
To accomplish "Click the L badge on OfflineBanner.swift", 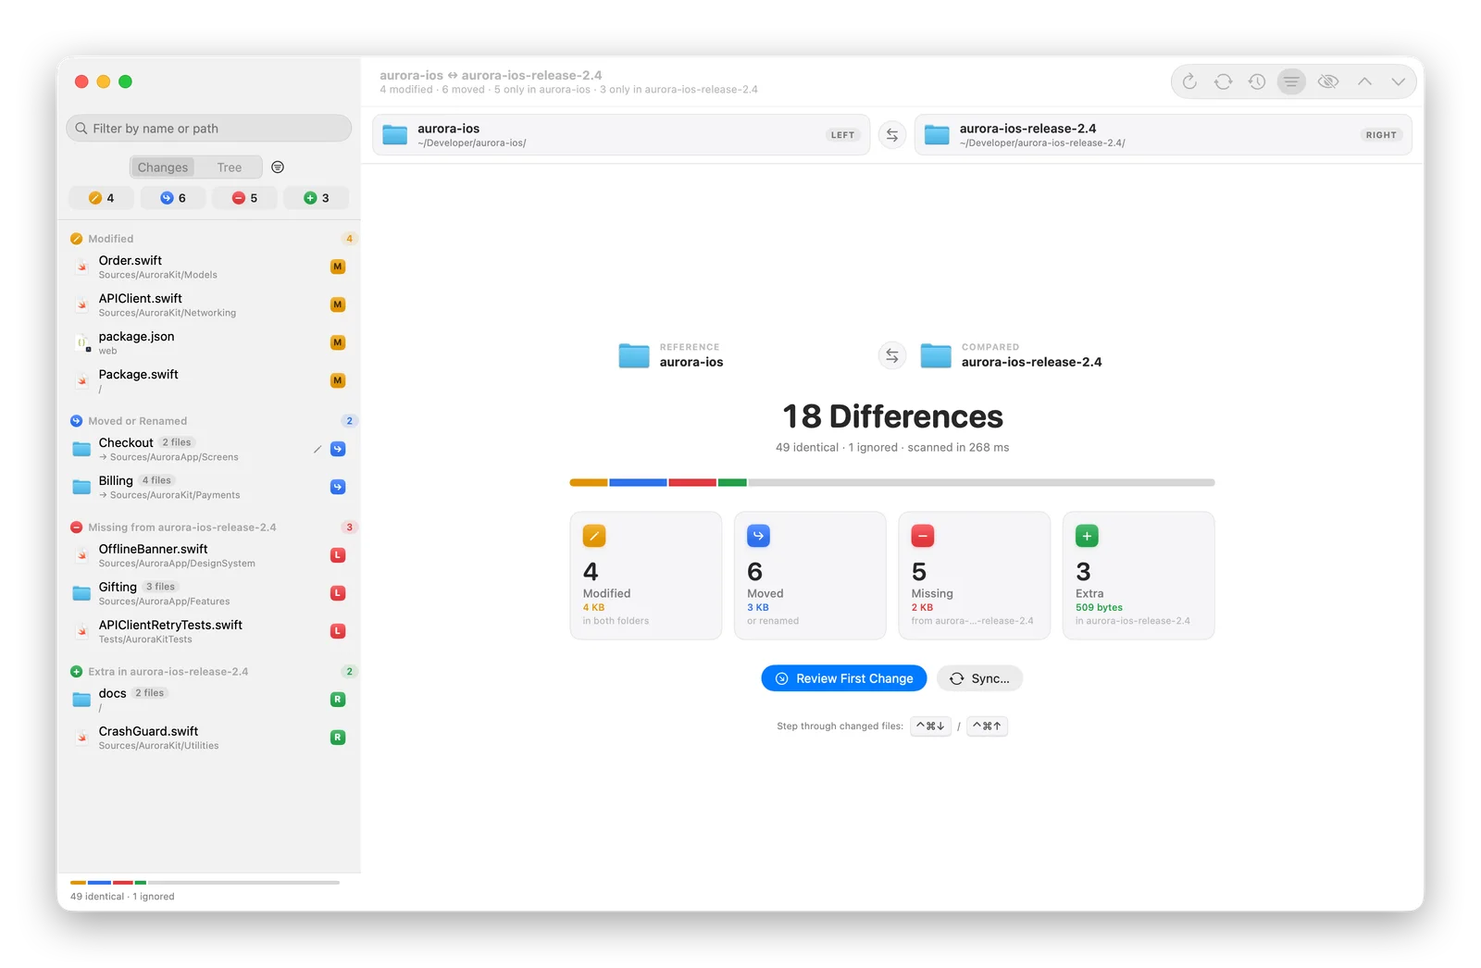I will [x=338, y=555].
